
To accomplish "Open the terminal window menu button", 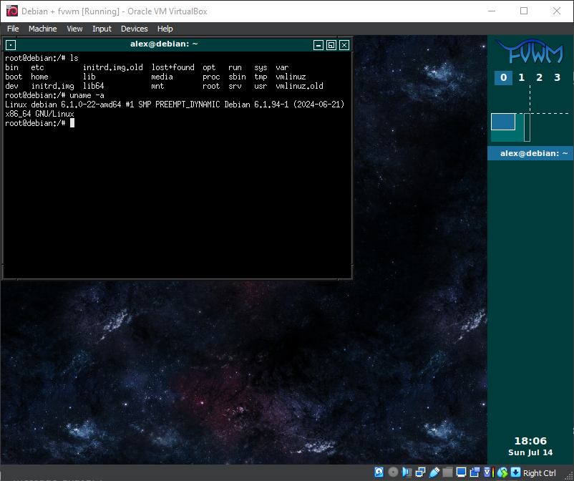I will tap(11, 44).
